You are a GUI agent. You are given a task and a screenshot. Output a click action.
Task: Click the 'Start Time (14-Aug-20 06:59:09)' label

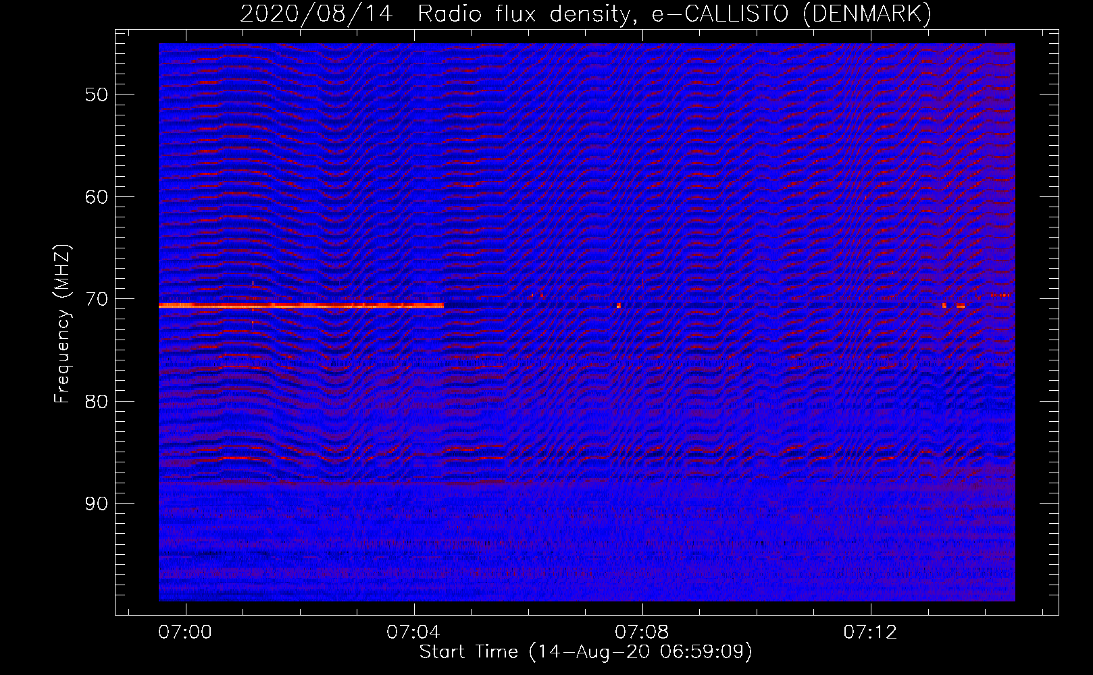[586, 652]
